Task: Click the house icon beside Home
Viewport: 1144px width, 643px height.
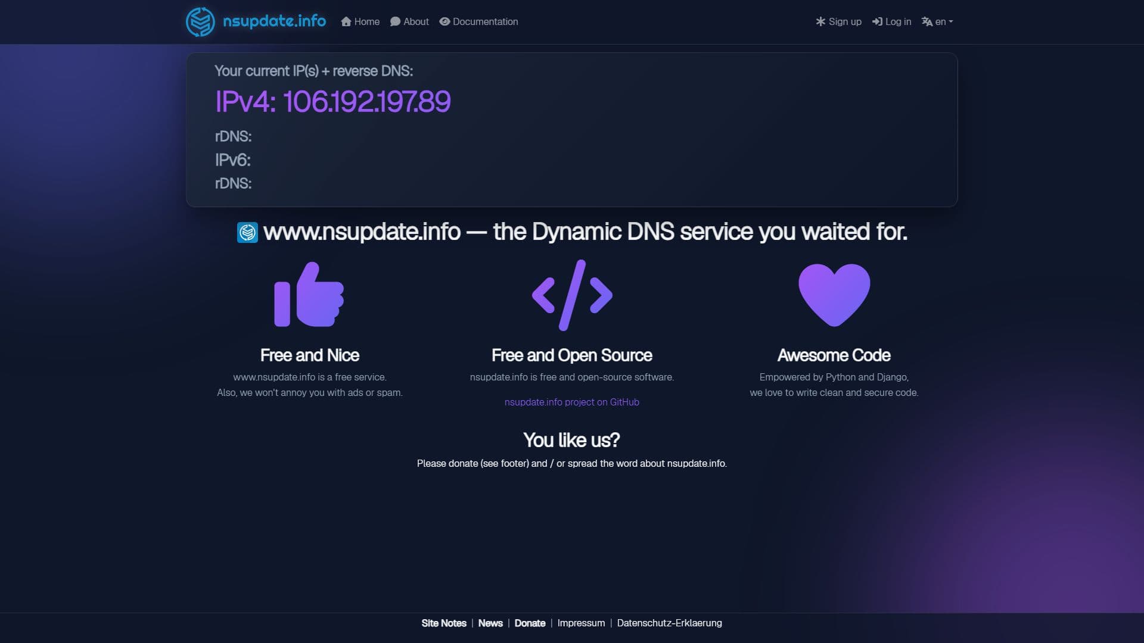Action: point(346,21)
